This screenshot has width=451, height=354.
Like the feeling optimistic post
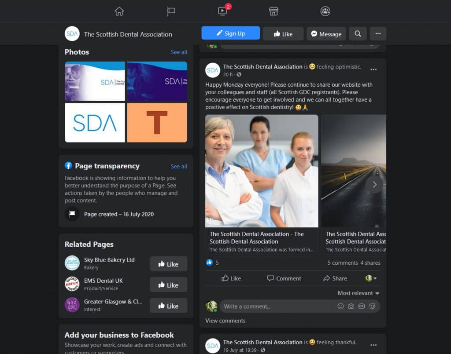[x=231, y=278]
